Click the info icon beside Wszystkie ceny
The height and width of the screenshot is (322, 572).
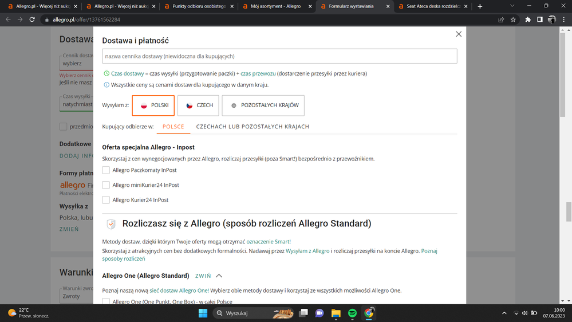[x=106, y=85]
